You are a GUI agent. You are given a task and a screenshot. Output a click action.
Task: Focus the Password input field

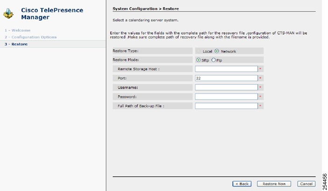tap(226, 96)
